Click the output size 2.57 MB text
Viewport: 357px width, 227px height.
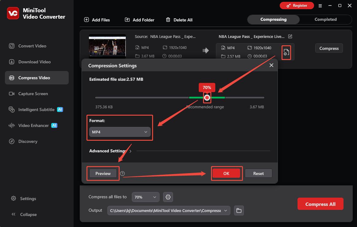[234, 56]
